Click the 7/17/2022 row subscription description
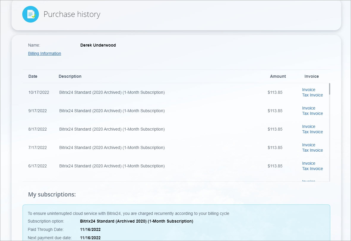 coord(112,148)
